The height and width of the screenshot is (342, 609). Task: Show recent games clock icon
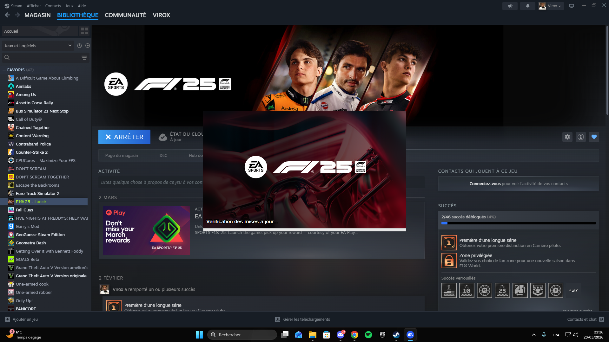tap(79, 46)
